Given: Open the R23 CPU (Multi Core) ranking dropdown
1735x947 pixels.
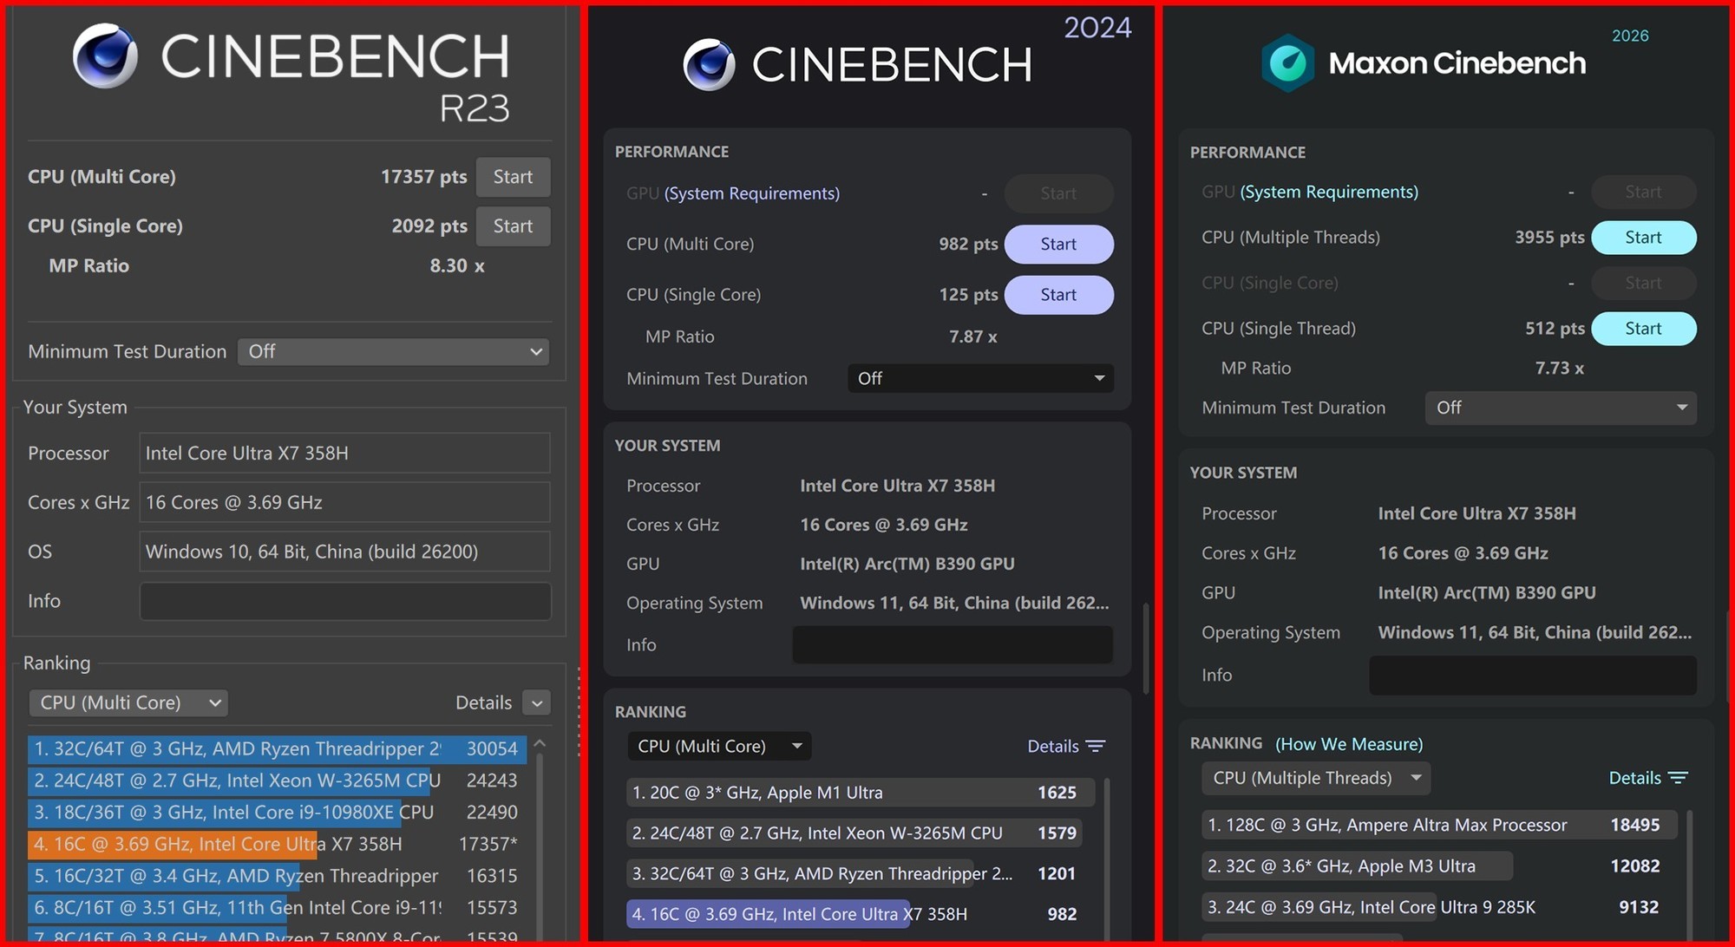Looking at the screenshot, I should 128,702.
